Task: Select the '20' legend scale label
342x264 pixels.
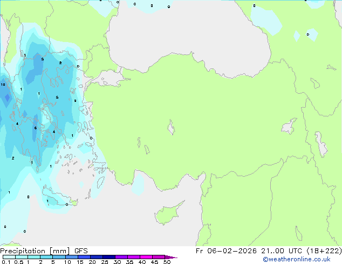Action: [x=92, y=262]
